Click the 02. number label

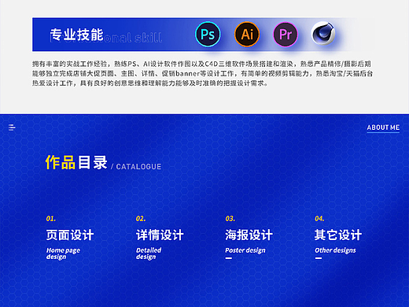(141, 219)
